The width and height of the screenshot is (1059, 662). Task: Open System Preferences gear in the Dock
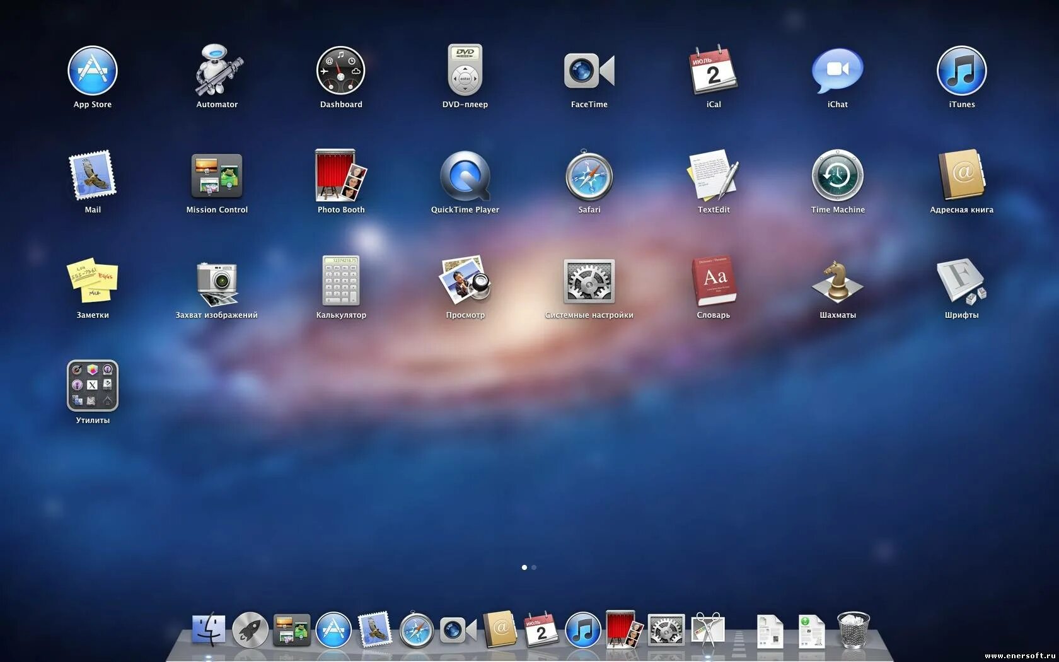(666, 629)
